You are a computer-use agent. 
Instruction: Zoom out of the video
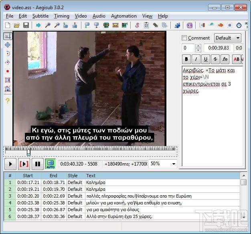tap(57, 25)
